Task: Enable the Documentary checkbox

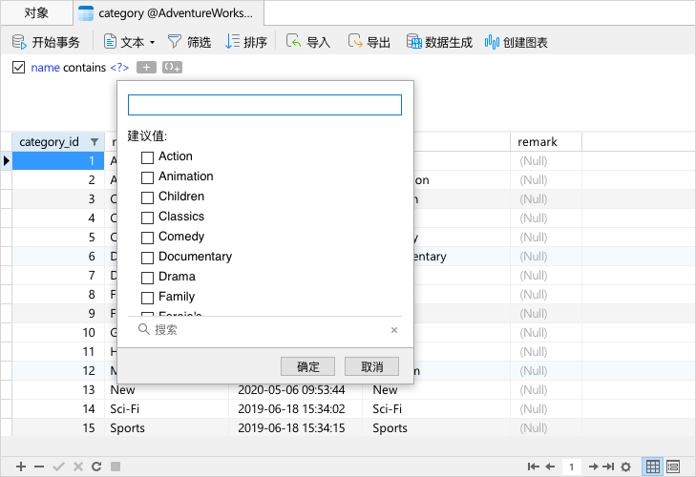Action: 147,257
